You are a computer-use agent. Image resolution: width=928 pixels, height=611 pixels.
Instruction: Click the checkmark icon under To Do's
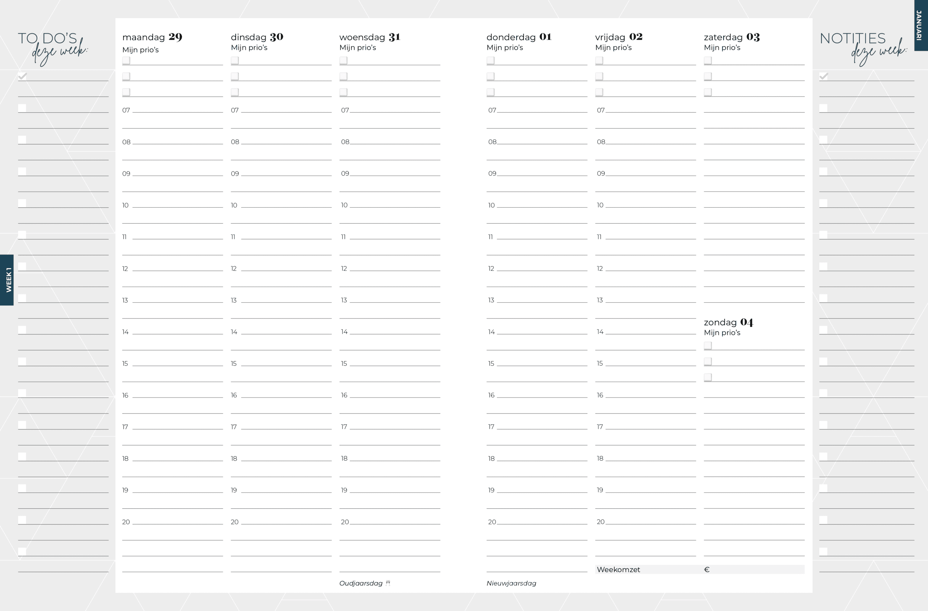pos(22,76)
